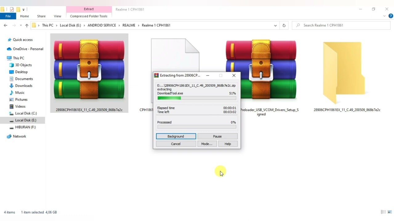Open the File menu tab
Image resolution: width=394 pixels, height=221 pixels.
pyautogui.click(x=8, y=16)
